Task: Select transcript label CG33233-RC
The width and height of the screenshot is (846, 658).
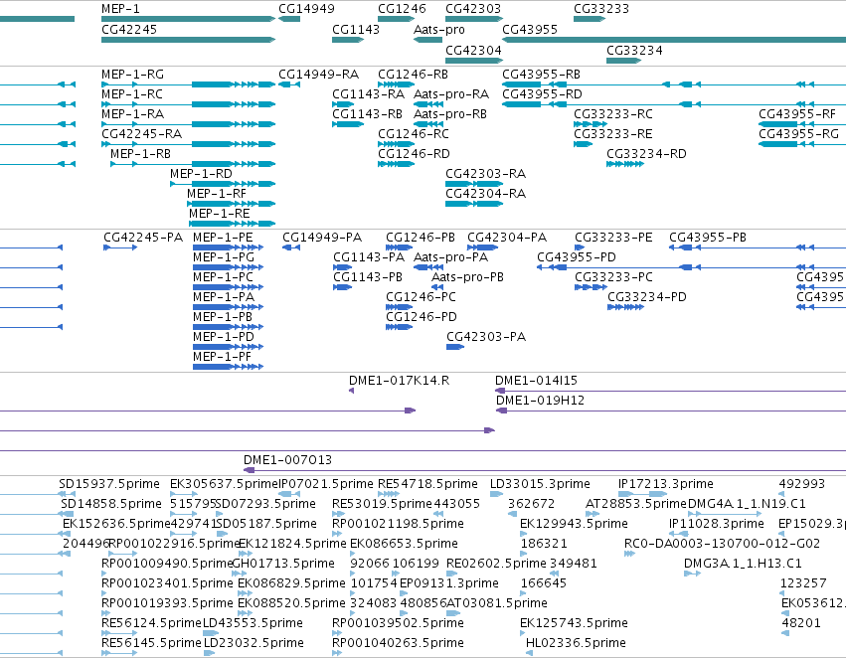Action: click(613, 114)
